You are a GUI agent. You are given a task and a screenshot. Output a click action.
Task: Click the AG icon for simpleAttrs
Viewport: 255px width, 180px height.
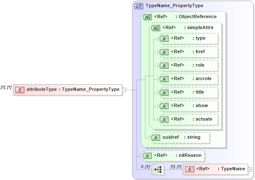pyautogui.click(x=156, y=28)
